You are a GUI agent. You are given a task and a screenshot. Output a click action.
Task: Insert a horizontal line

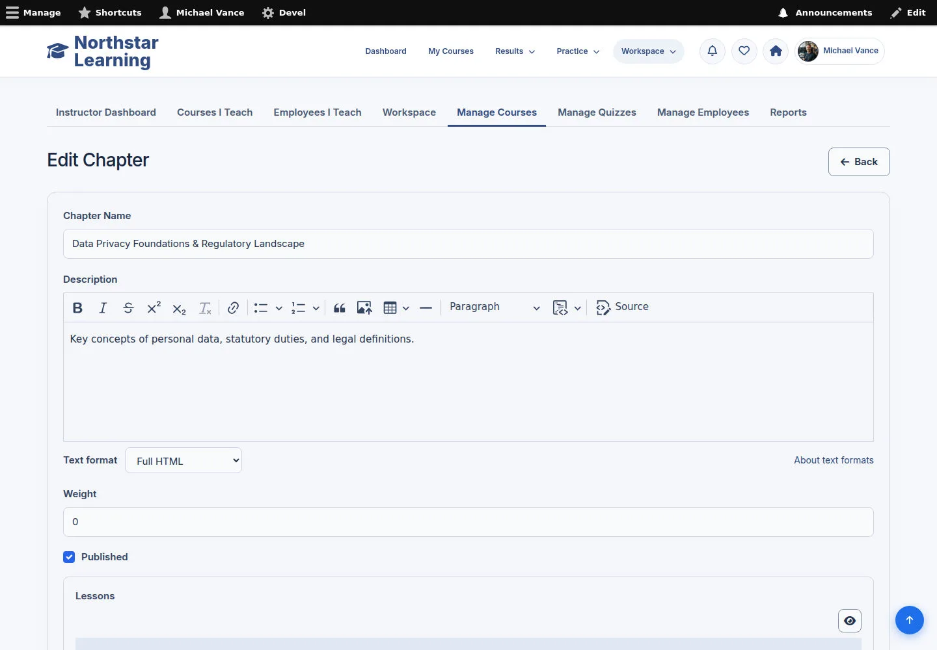tap(426, 307)
